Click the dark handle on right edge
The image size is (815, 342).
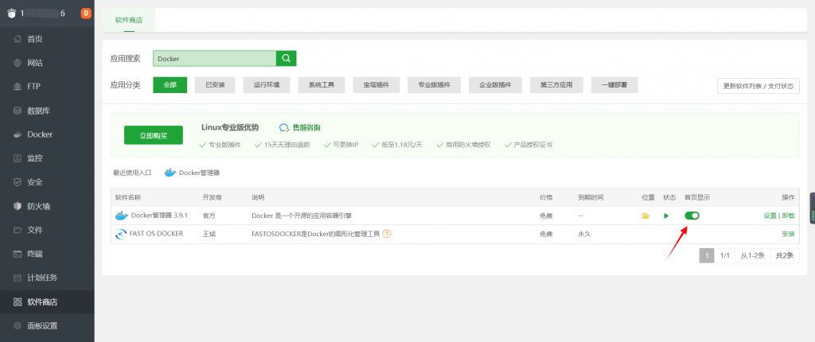pos(813,208)
